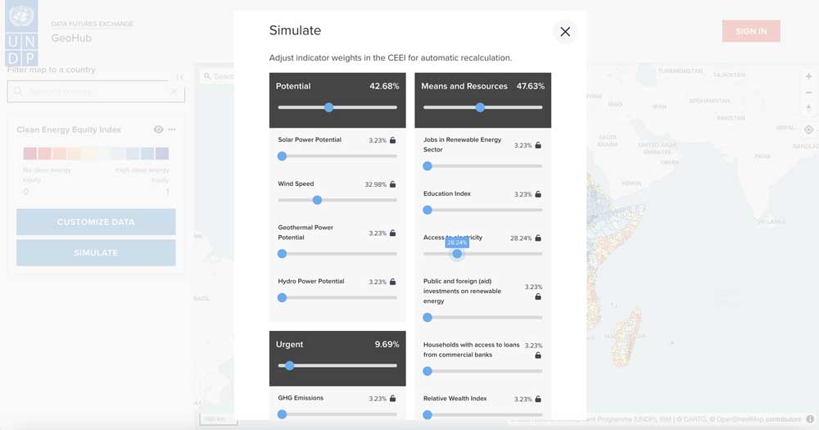
Task: Click the GHG Emissions slider handle
Action: [x=282, y=414]
